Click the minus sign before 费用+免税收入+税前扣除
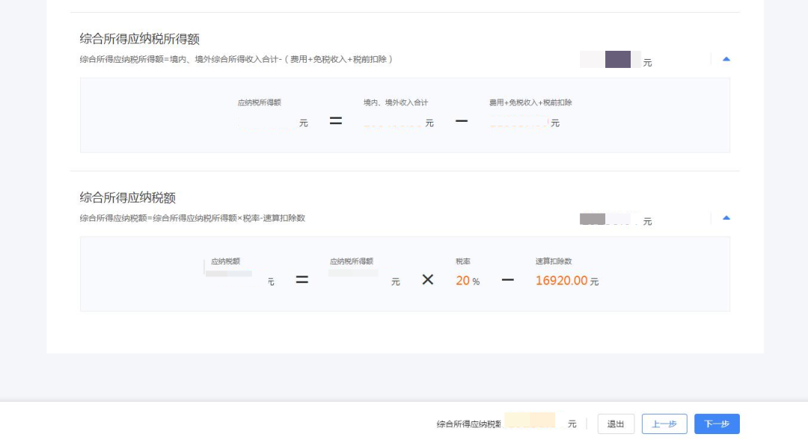Image resolution: width=808 pixels, height=446 pixels. coord(462,121)
